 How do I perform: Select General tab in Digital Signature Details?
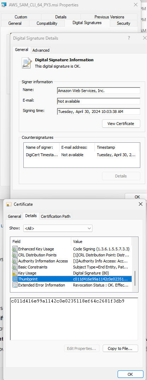pyautogui.click(x=22, y=50)
